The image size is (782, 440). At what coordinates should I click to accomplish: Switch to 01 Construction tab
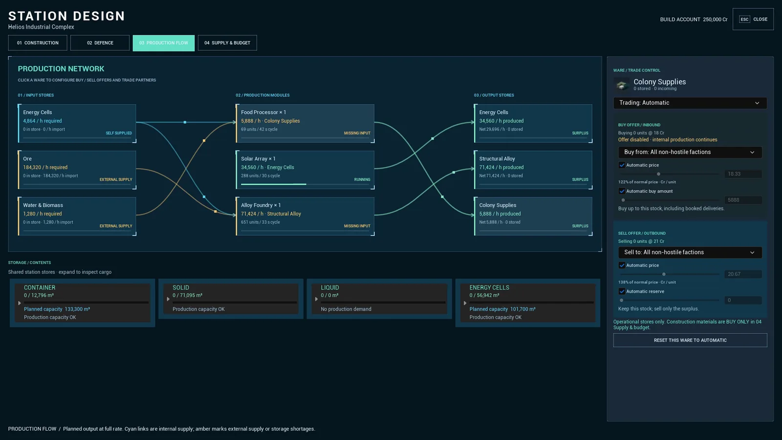(x=38, y=43)
